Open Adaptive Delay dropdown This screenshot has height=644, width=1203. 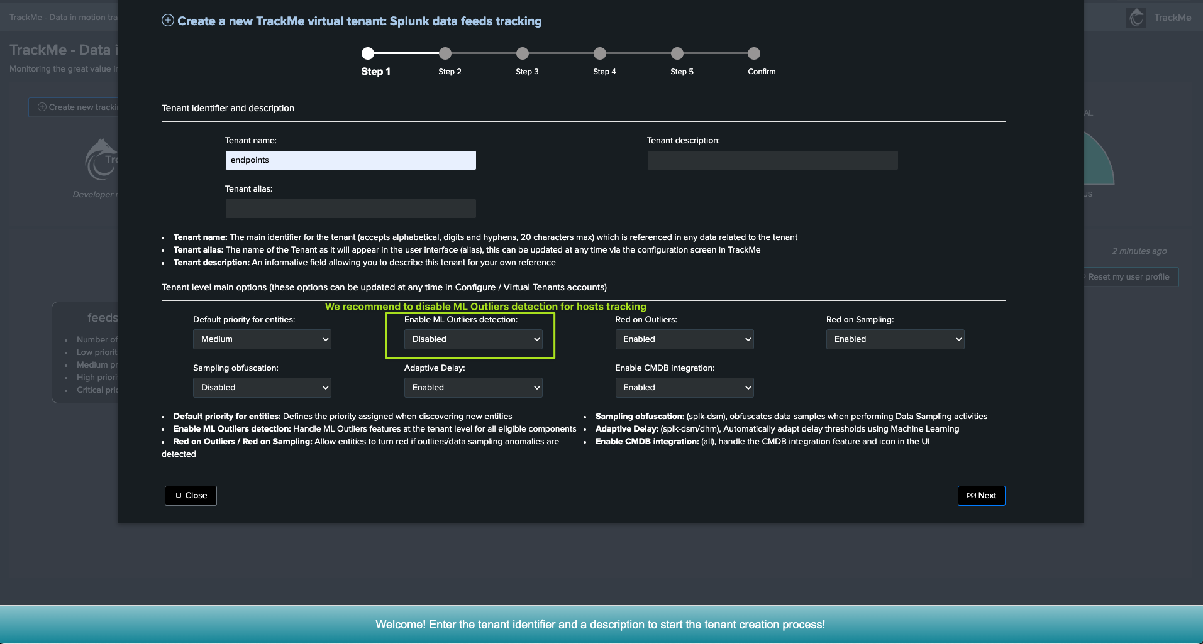(473, 388)
